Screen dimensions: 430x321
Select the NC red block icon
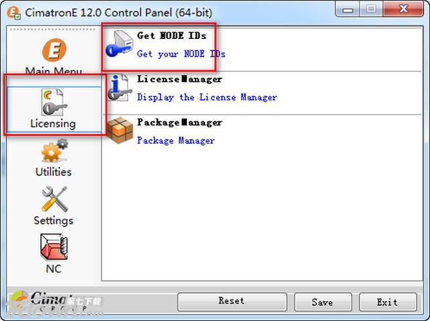[x=54, y=247]
